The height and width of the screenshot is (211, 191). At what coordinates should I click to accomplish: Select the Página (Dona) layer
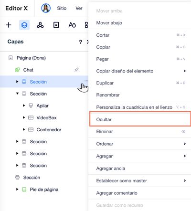(31, 58)
